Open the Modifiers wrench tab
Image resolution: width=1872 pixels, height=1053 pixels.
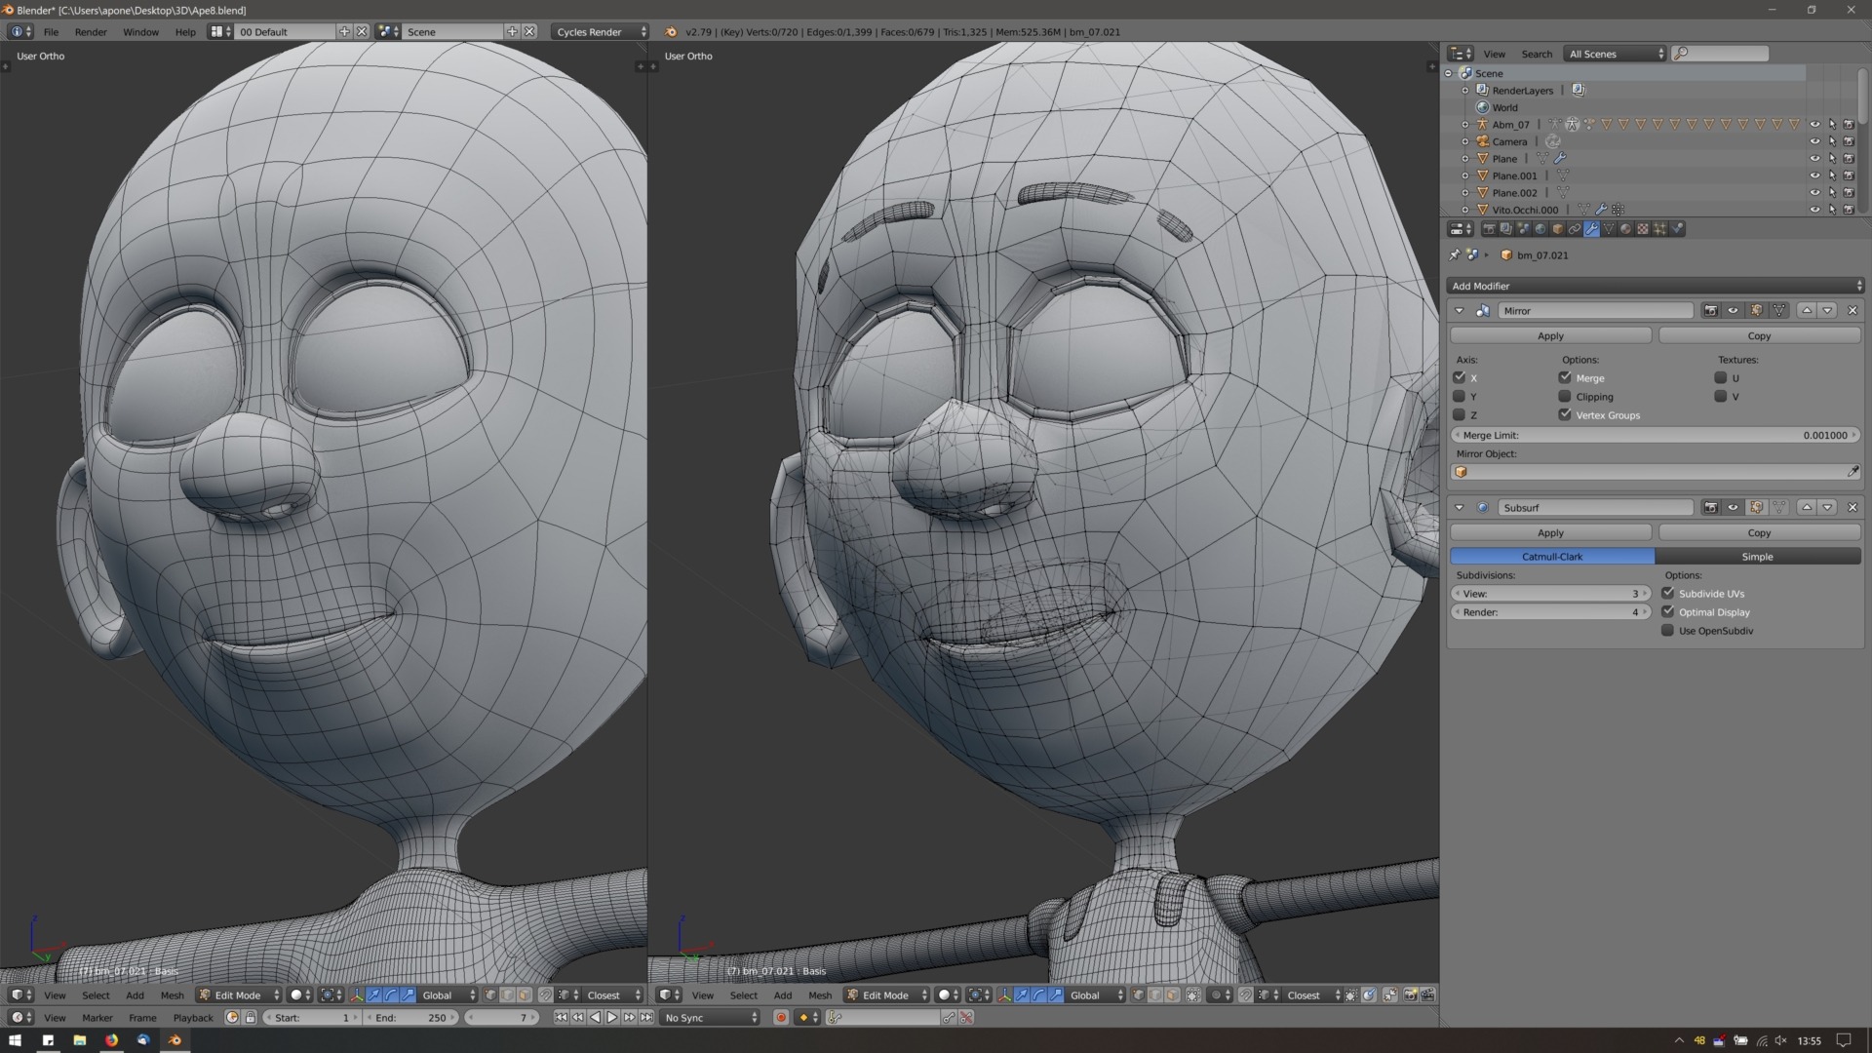(x=1591, y=229)
